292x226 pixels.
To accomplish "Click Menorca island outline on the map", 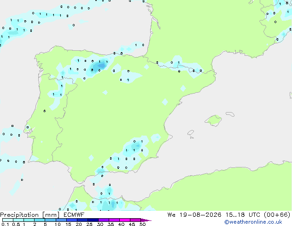I will pos(230,114).
